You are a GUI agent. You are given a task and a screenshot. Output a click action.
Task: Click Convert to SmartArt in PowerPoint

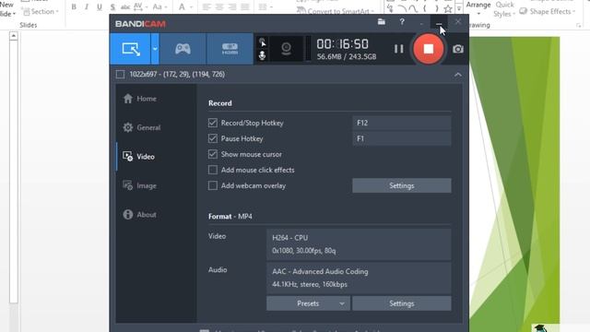pos(336,11)
